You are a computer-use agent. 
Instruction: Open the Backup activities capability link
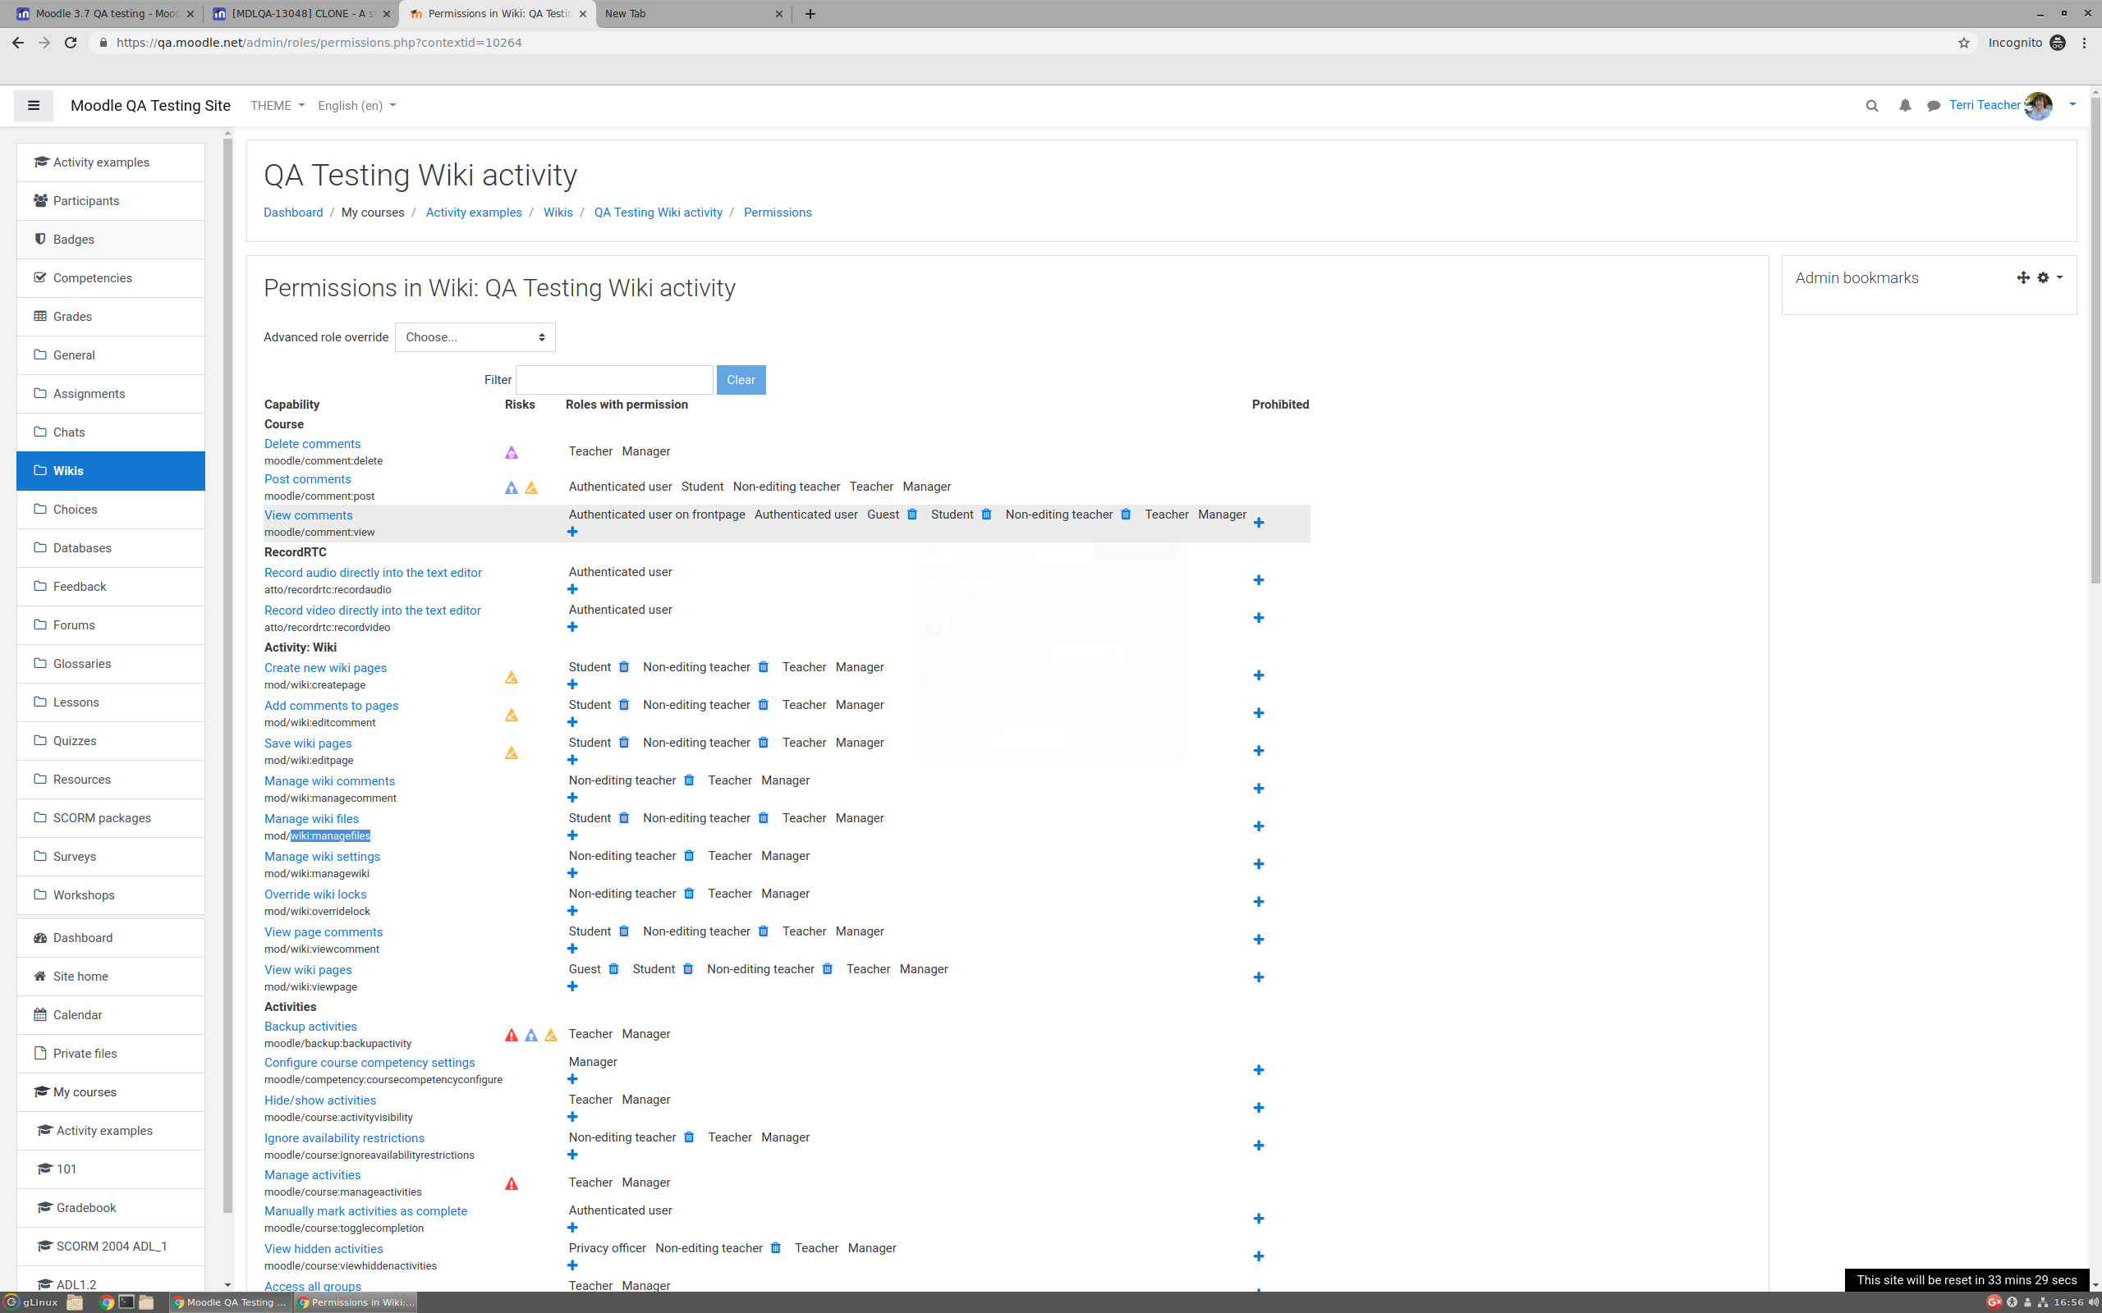point(310,1027)
